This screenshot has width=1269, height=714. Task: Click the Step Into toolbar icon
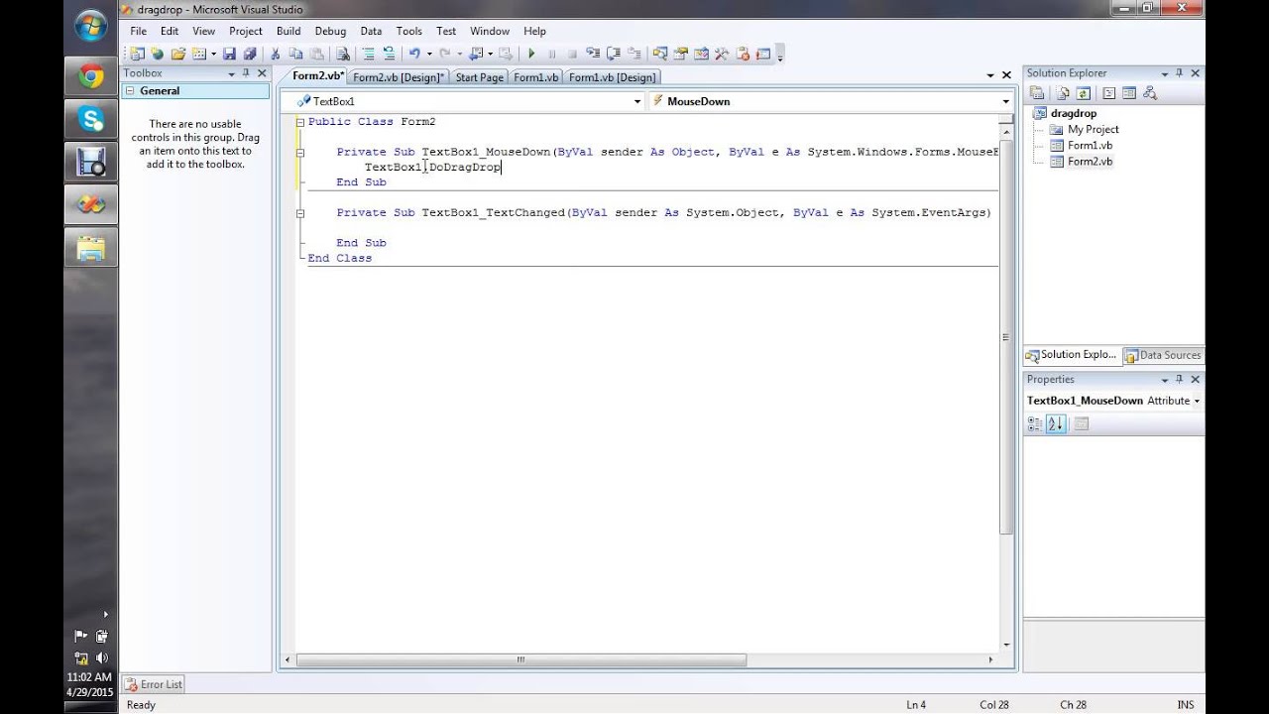[x=593, y=55]
